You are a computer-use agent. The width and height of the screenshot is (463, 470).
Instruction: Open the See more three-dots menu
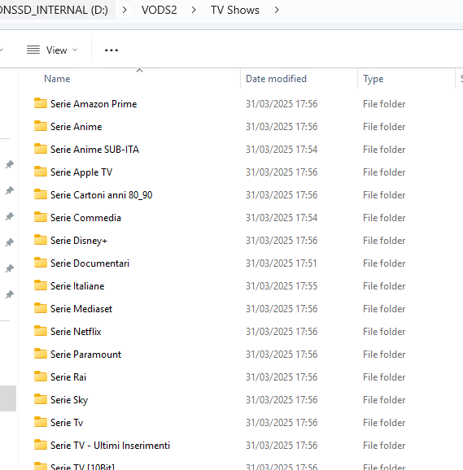tap(111, 50)
